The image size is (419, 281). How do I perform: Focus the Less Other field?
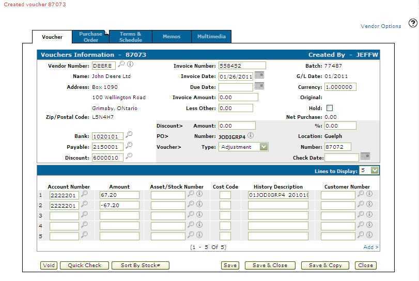click(236, 108)
